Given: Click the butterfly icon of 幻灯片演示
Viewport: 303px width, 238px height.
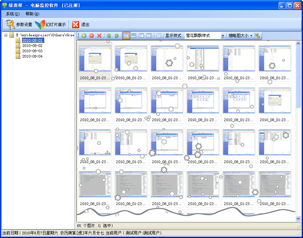Looking at the screenshot, I should [40, 25].
